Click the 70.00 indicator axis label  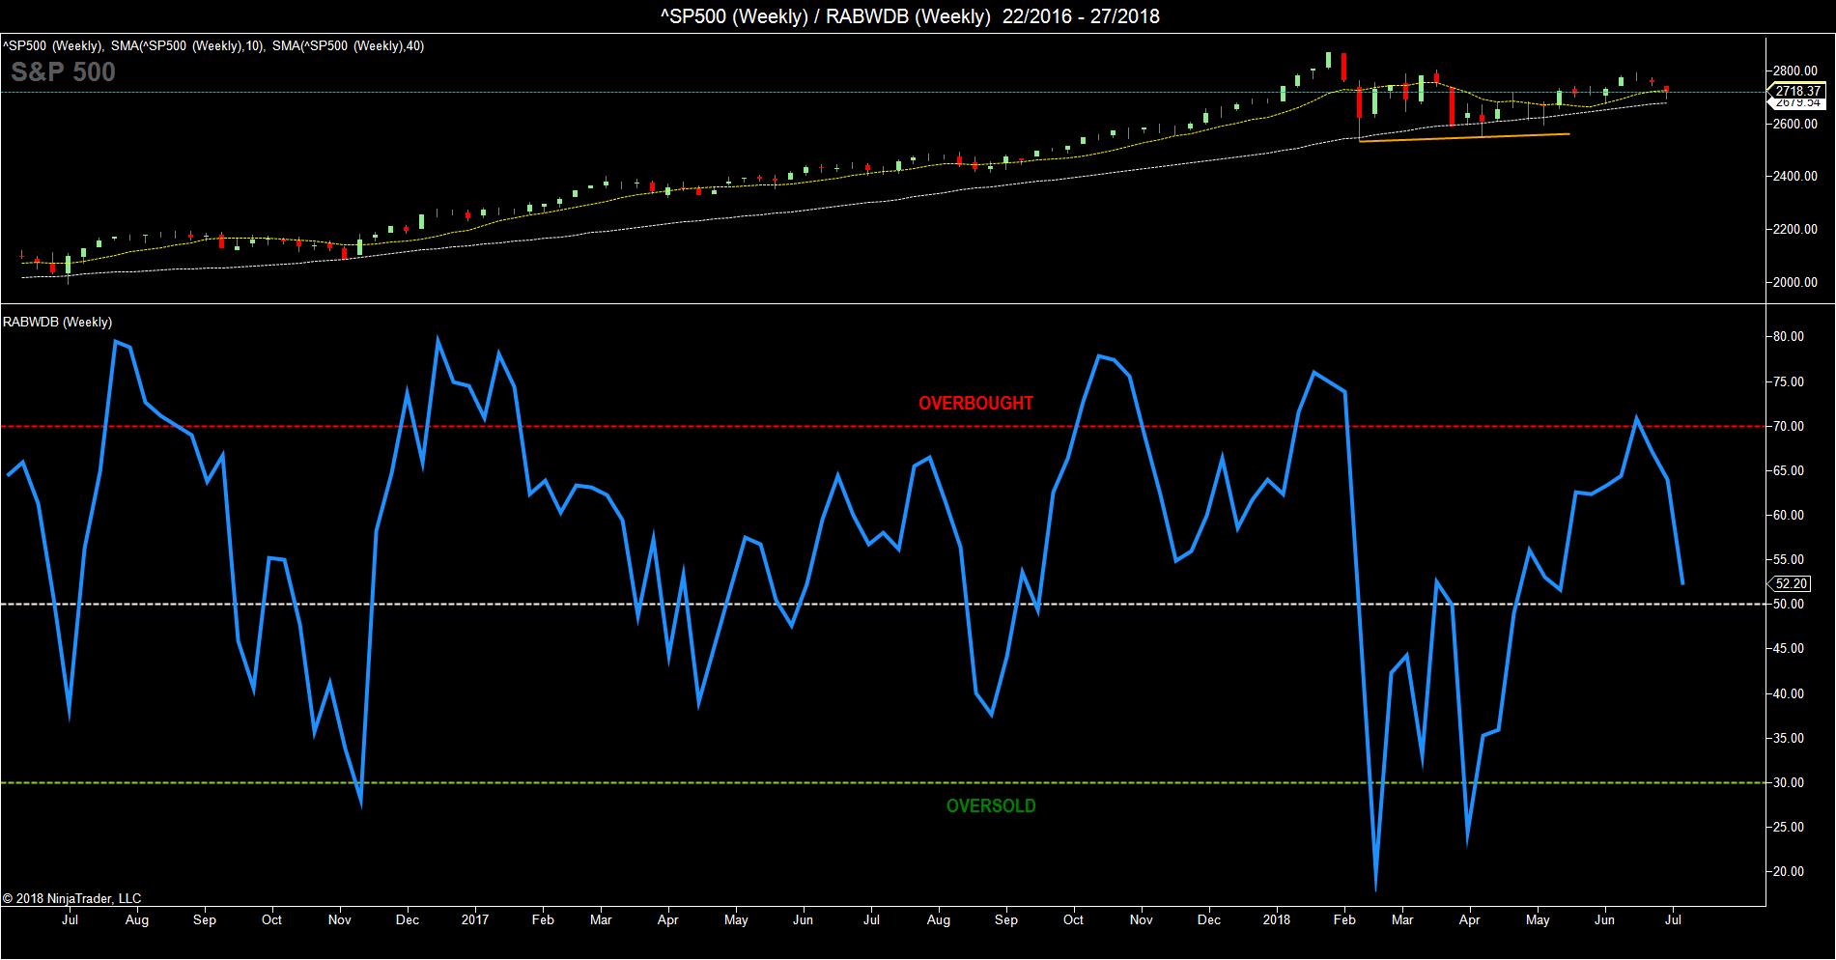tap(1790, 426)
